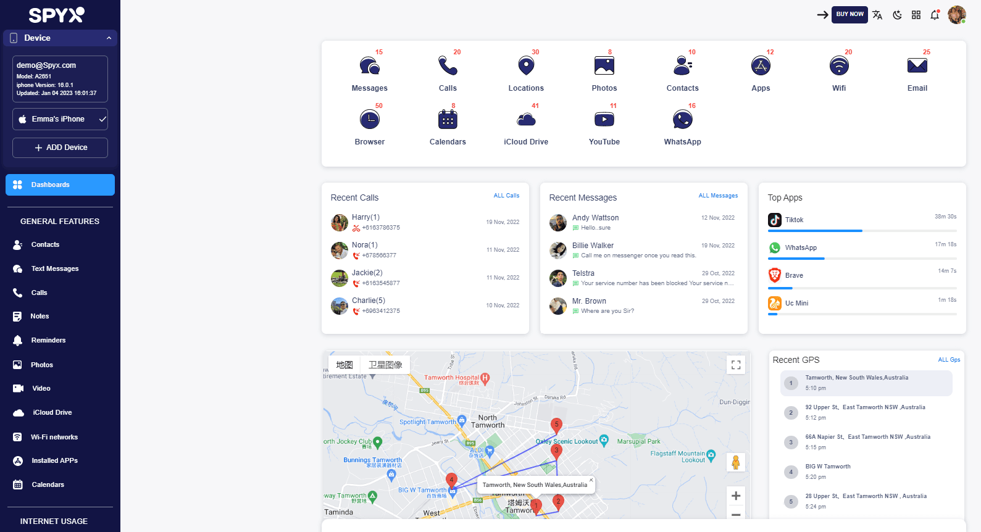
Task: Click Street View pegman icon
Action: pyautogui.click(x=736, y=462)
